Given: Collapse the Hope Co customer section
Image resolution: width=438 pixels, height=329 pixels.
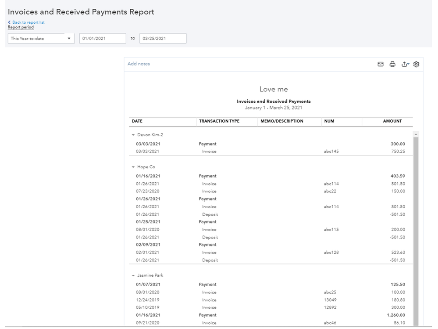Looking at the screenshot, I should [133, 167].
